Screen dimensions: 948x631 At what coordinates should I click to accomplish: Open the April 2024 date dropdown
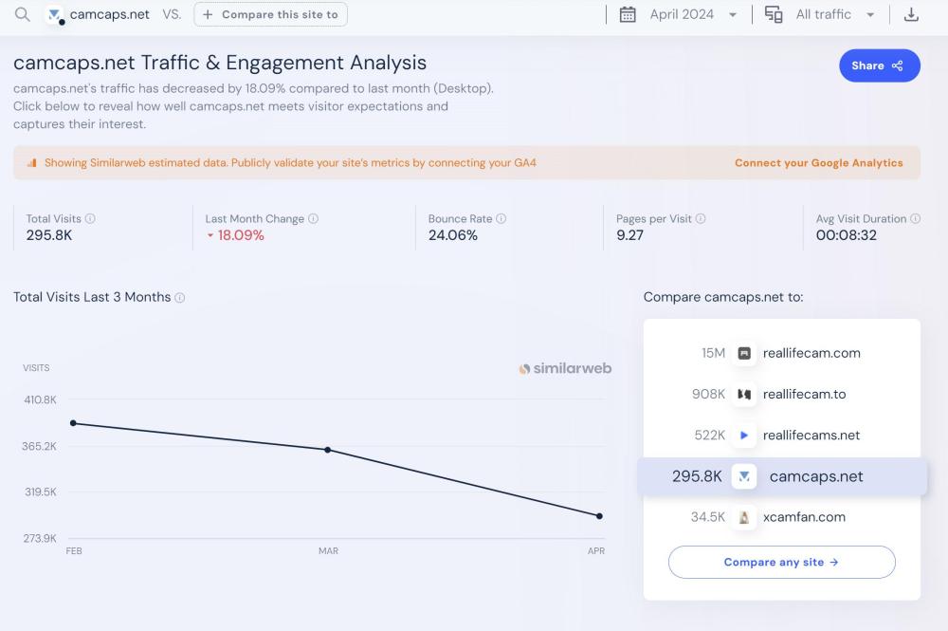692,15
